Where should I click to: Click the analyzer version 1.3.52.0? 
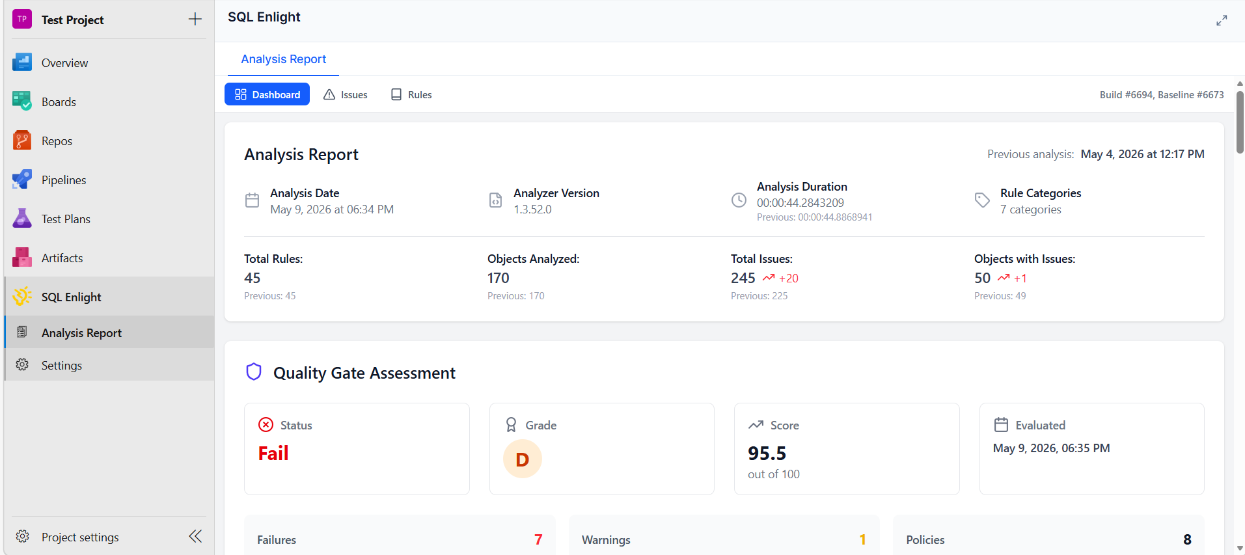[x=532, y=210]
